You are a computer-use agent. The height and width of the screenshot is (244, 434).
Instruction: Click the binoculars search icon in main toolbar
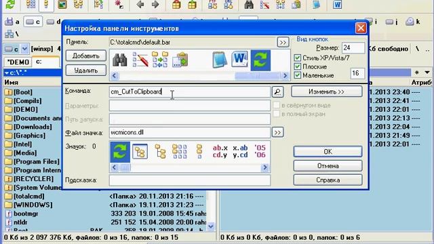pyautogui.click(x=249, y=5)
